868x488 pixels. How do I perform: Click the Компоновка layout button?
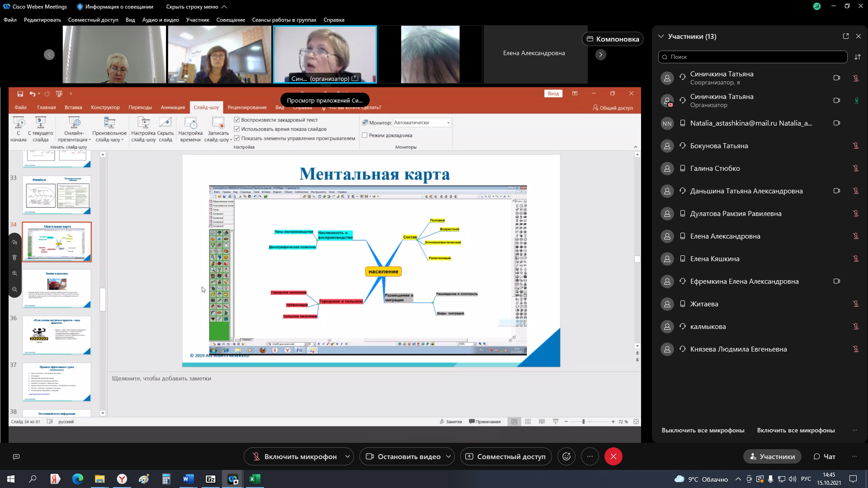click(x=613, y=39)
